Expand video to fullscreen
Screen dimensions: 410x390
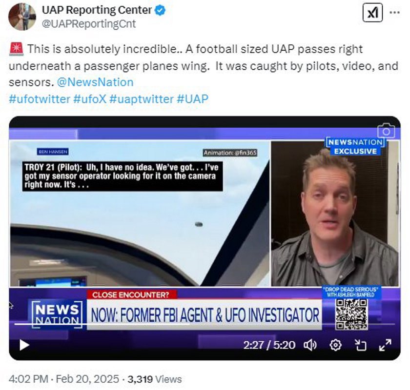385,345
